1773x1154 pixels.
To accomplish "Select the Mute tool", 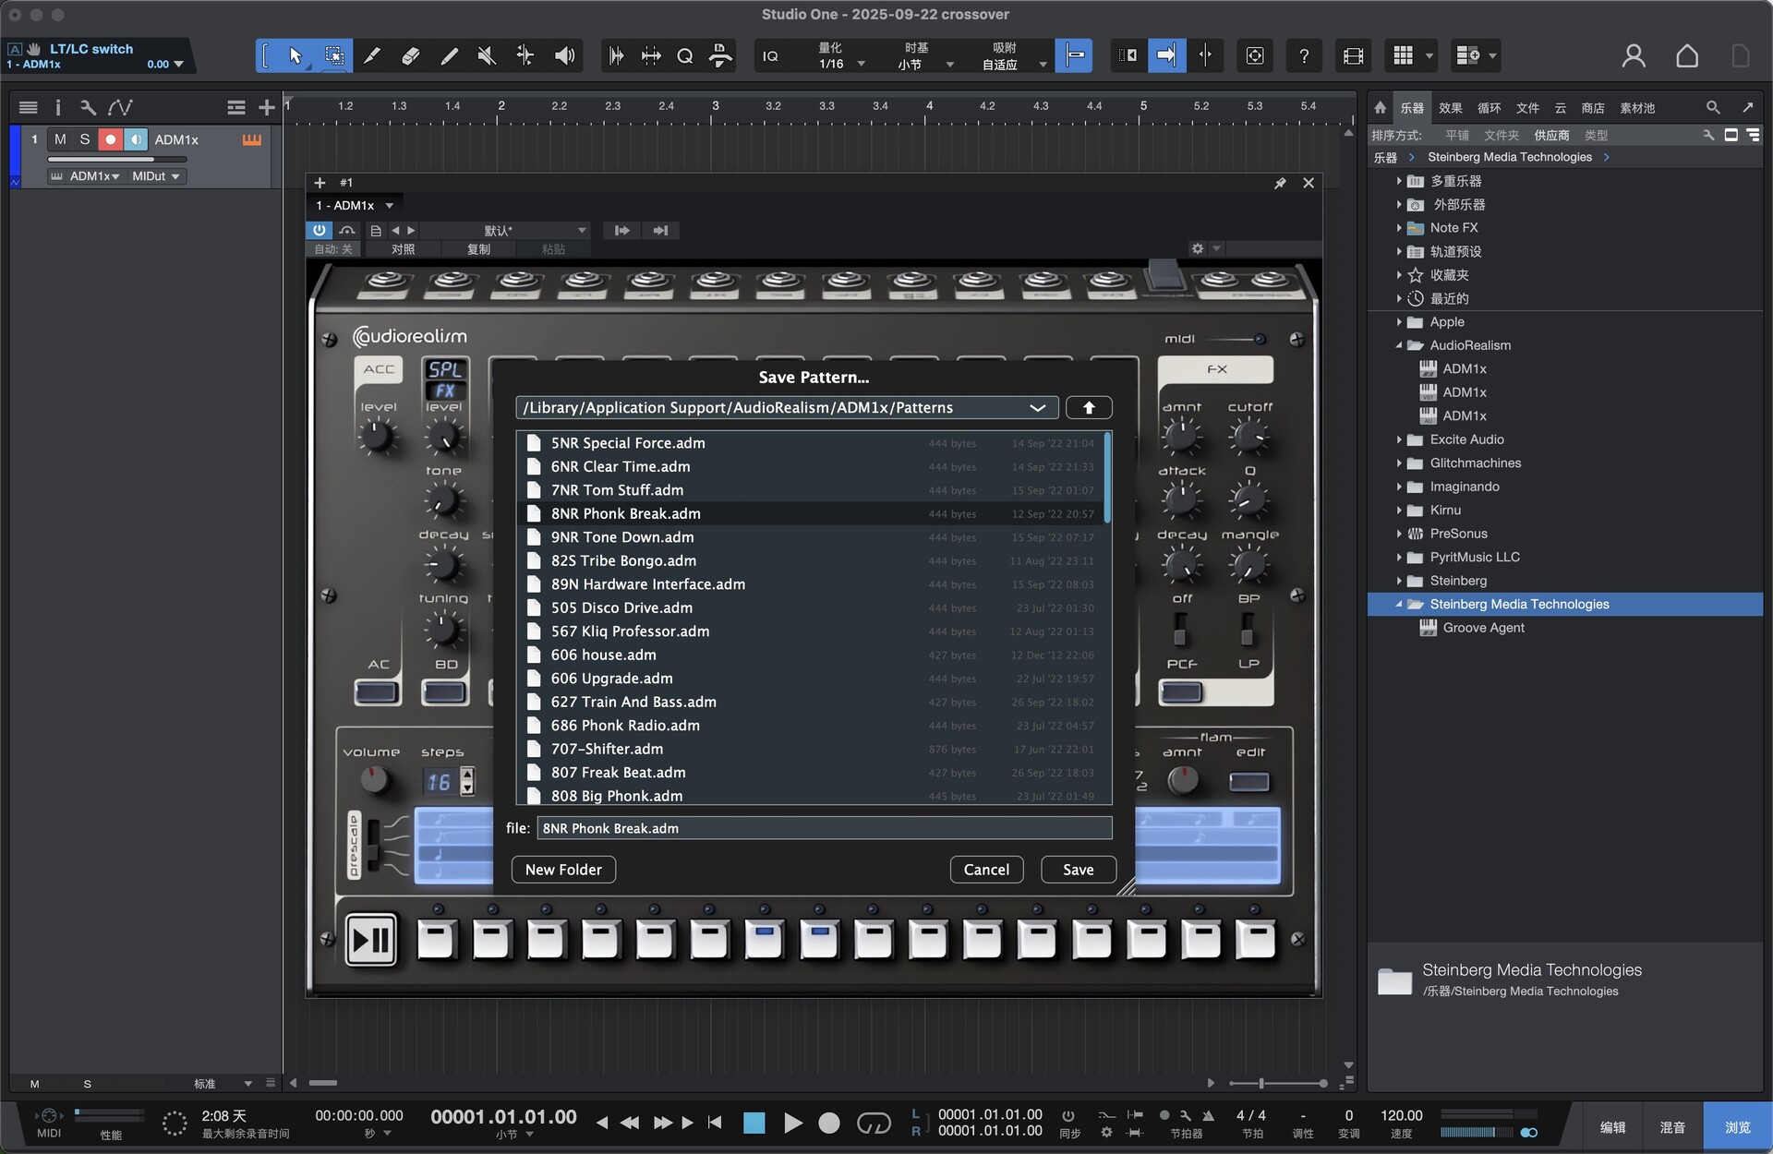I will (x=487, y=56).
